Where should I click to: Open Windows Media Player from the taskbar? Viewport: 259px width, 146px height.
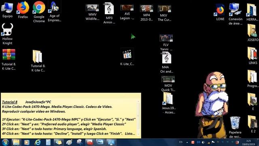click(x=27, y=142)
